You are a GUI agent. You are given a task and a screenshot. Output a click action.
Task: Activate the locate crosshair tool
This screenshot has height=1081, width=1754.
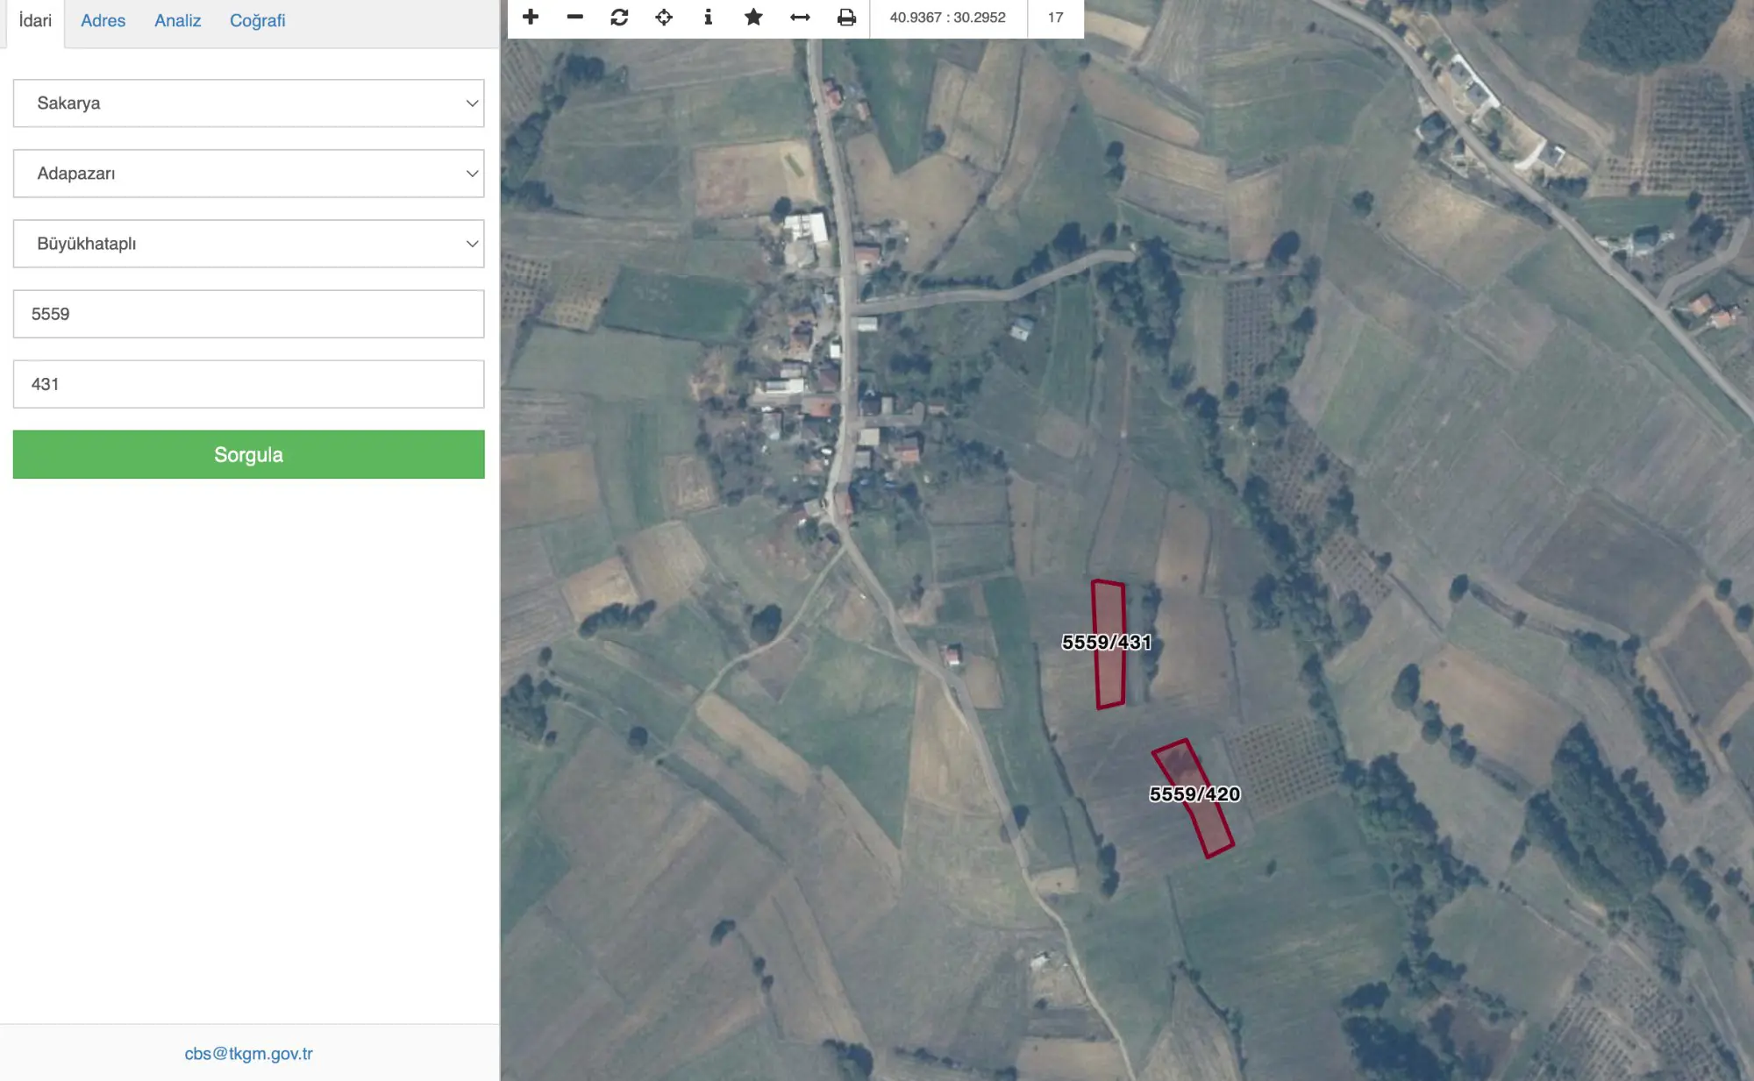click(x=664, y=17)
